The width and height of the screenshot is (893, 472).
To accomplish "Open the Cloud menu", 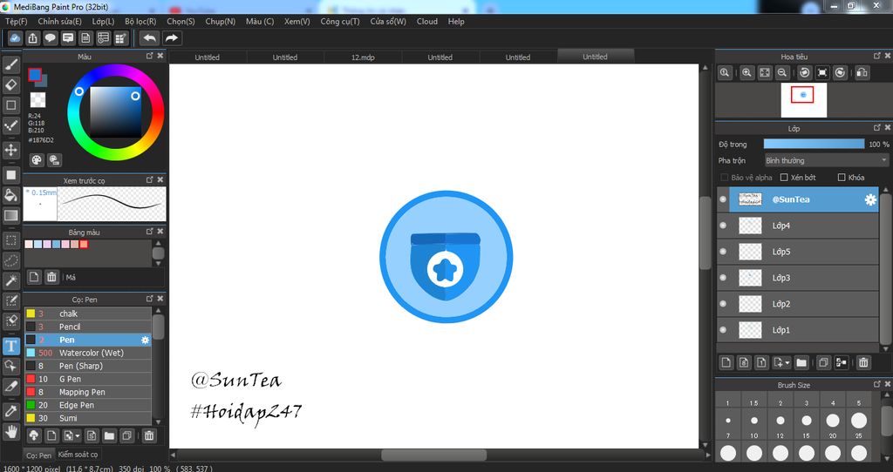I will click(427, 21).
